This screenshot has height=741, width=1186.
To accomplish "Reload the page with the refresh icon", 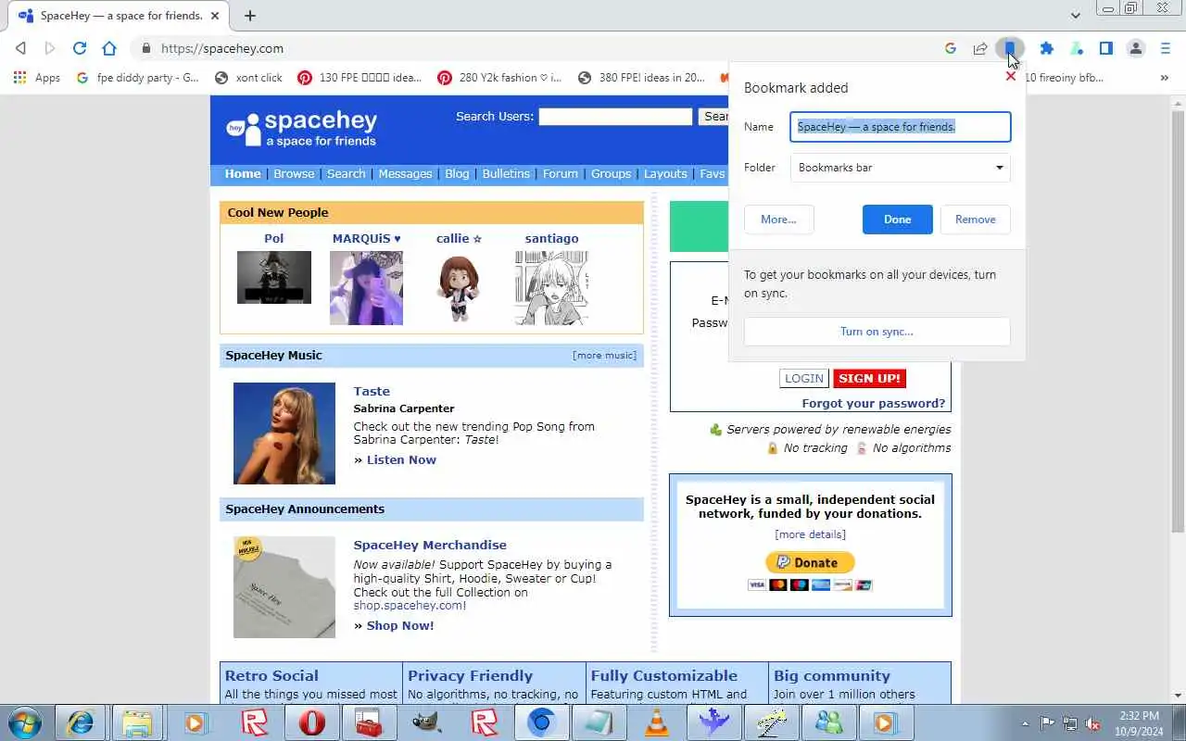I will [80, 48].
